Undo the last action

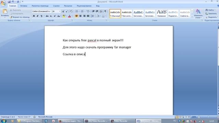pos(13,2)
